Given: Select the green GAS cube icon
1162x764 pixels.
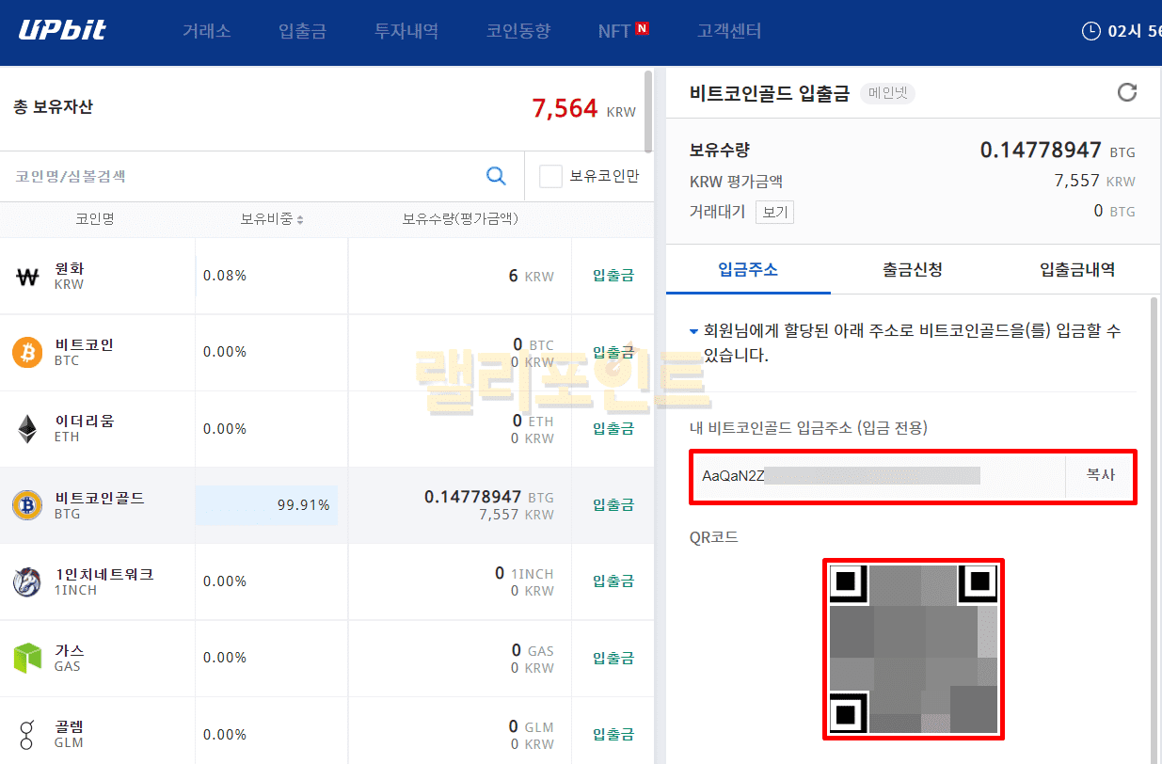Looking at the screenshot, I should (27, 658).
